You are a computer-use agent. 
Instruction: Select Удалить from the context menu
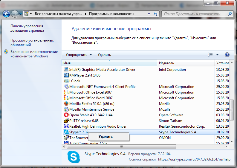click(105, 137)
